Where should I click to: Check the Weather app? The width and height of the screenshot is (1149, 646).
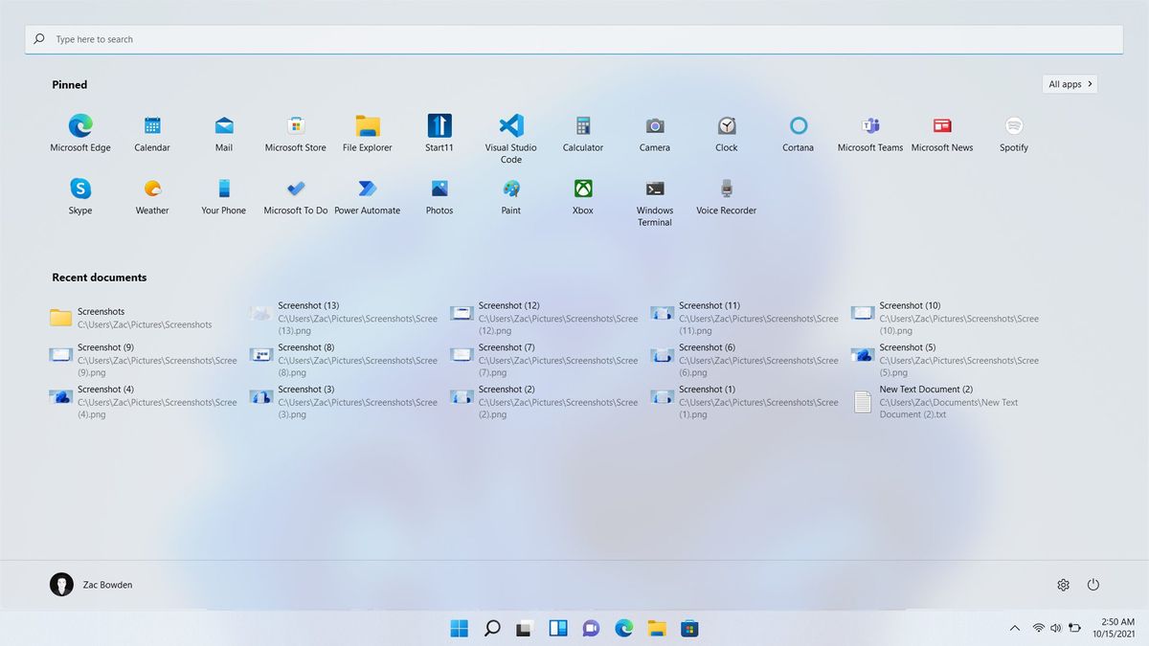coord(151,189)
